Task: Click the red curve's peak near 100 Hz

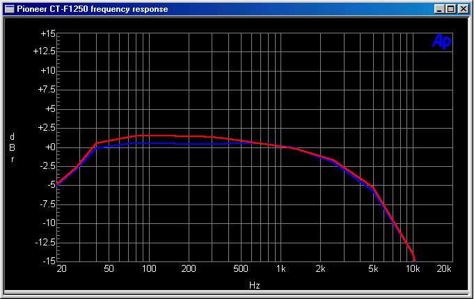Action: 149,136
